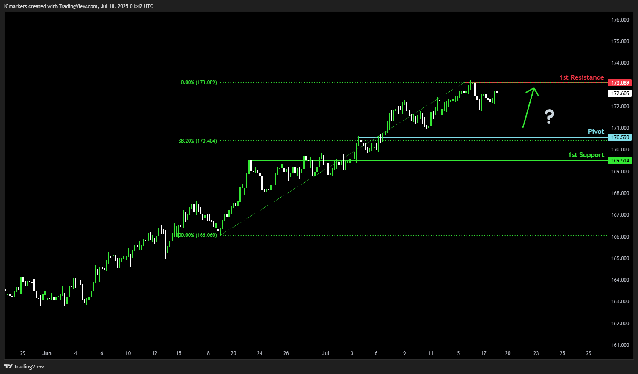638x374 pixels.
Task: Click the 166.000 price axis label
Action: 620,237
